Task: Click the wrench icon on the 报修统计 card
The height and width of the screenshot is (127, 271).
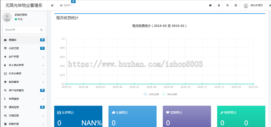Action: tap(222, 113)
